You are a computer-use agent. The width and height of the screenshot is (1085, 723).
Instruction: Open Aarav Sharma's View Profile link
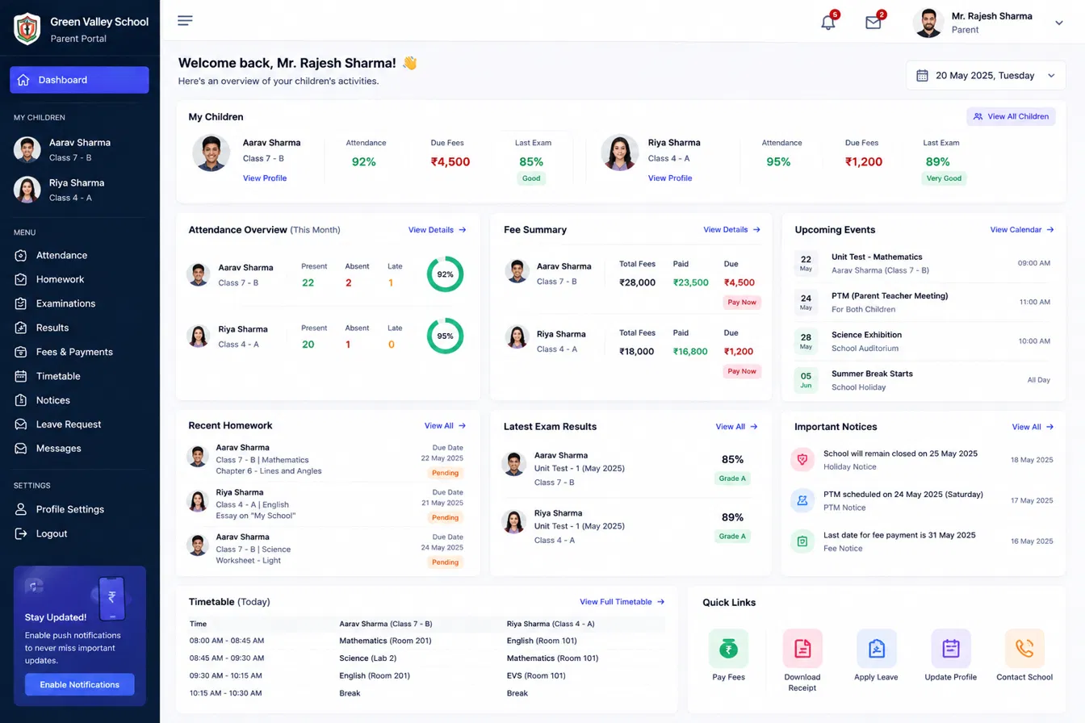[265, 178]
